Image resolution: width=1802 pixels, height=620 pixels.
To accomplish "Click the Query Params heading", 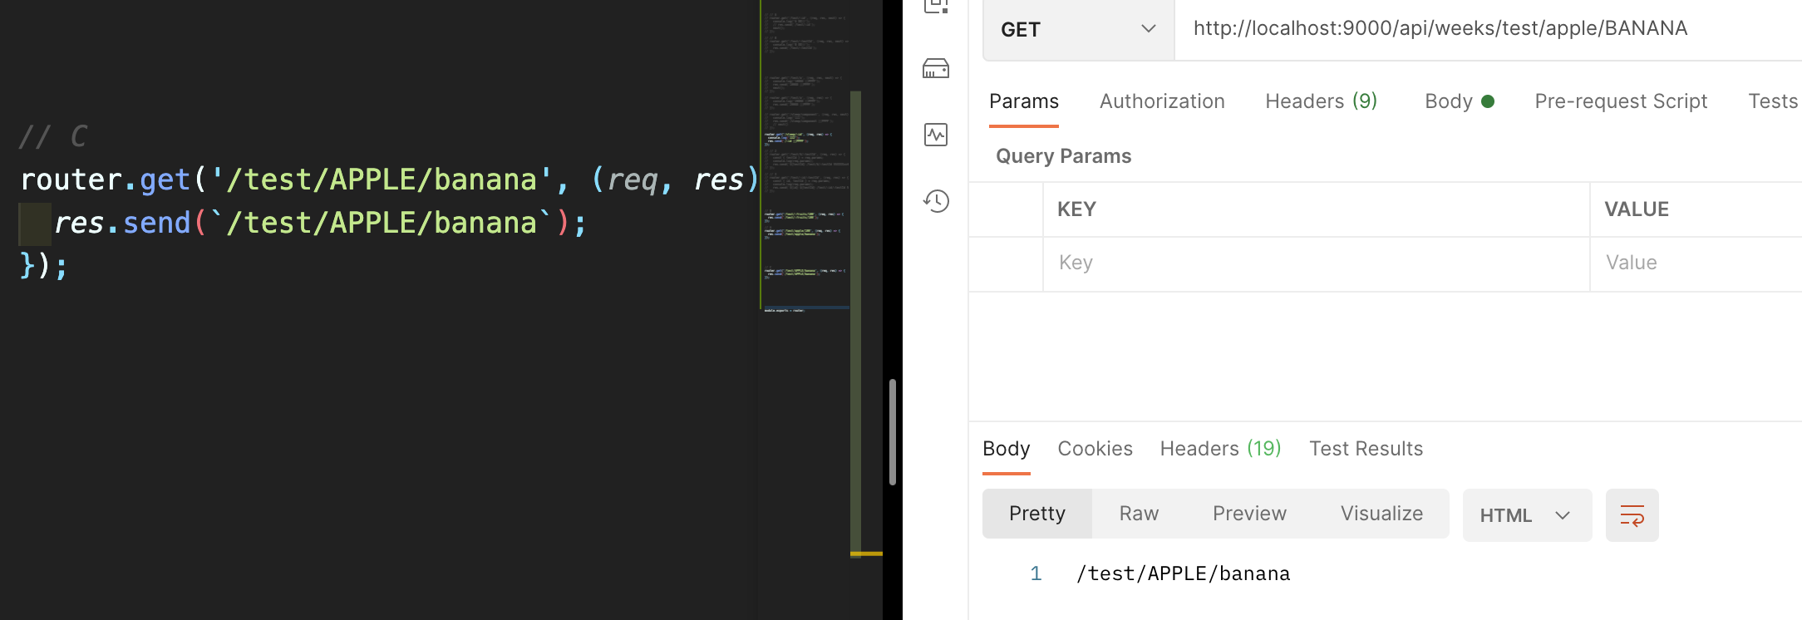I will pyautogui.click(x=1063, y=156).
